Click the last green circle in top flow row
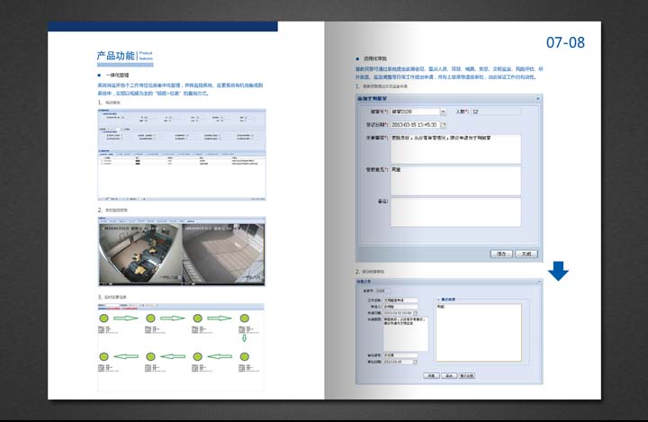This screenshot has width=648, height=422. pyautogui.click(x=244, y=319)
